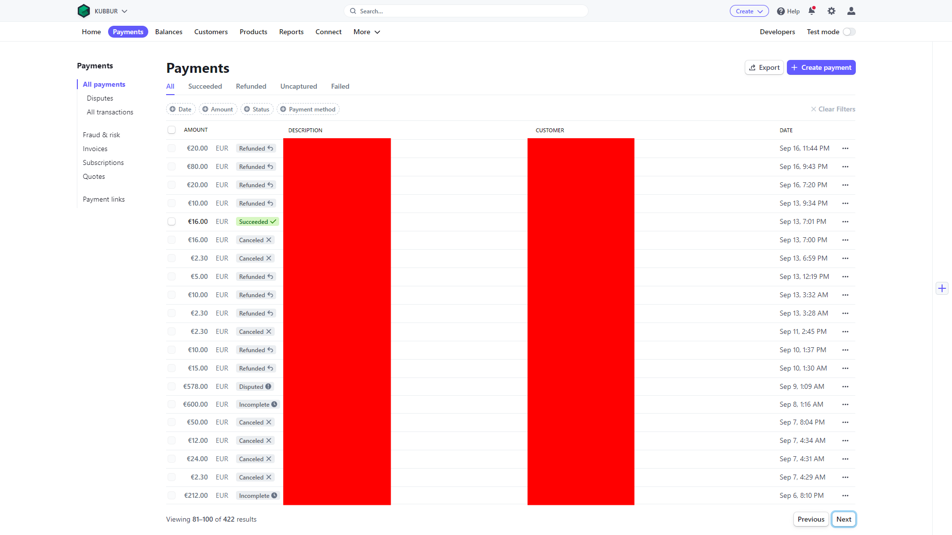Open row options for Sep 16, 11:44 PM payment
Screen dimensions: 952x535
(x=845, y=149)
